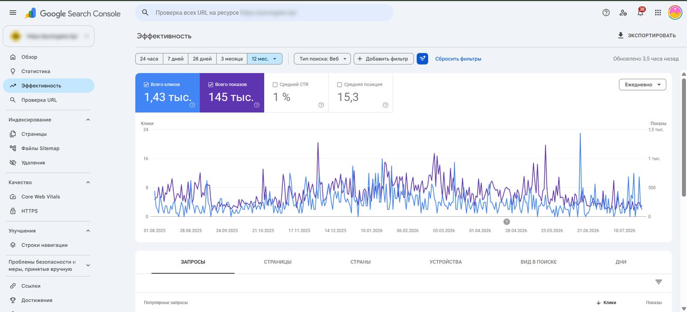Screen dimensions: 687x312
Task: Uncheck the Всего кликов checkbox
Action: [x=146, y=84]
